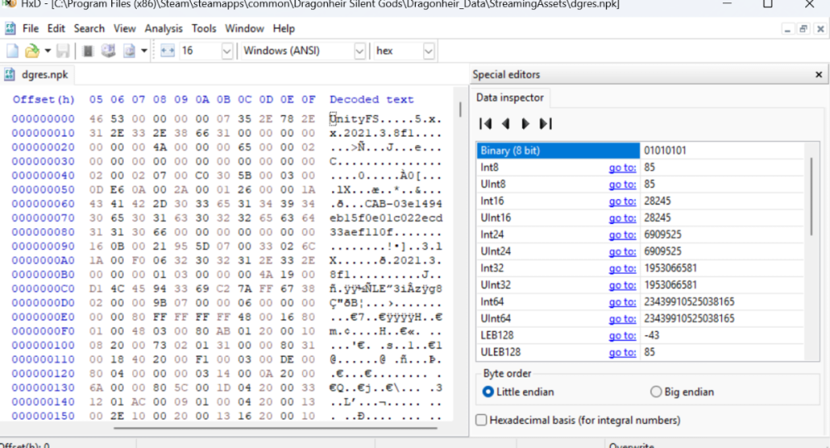
Task: Open the Edit menu
Action: click(x=56, y=28)
